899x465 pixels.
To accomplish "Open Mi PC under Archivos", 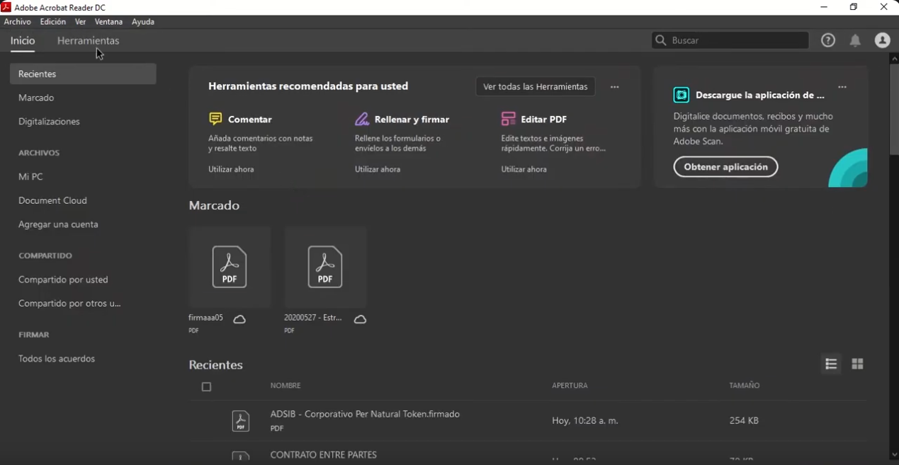I will [30, 177].
